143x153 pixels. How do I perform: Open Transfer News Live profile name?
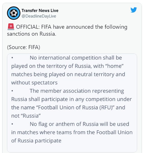(x=40, y=11)
